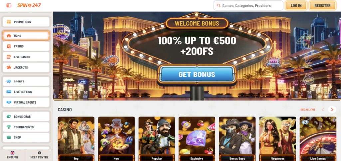
Task: Open Live Betting from the sidebar
Action: (26, 92)
